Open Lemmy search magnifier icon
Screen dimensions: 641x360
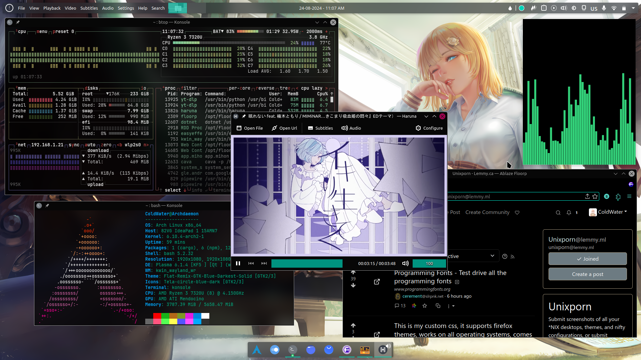coord(558,212)
